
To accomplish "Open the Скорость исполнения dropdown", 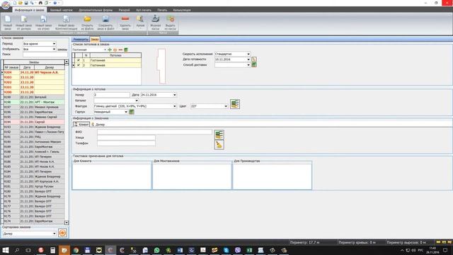I will 248,54.
